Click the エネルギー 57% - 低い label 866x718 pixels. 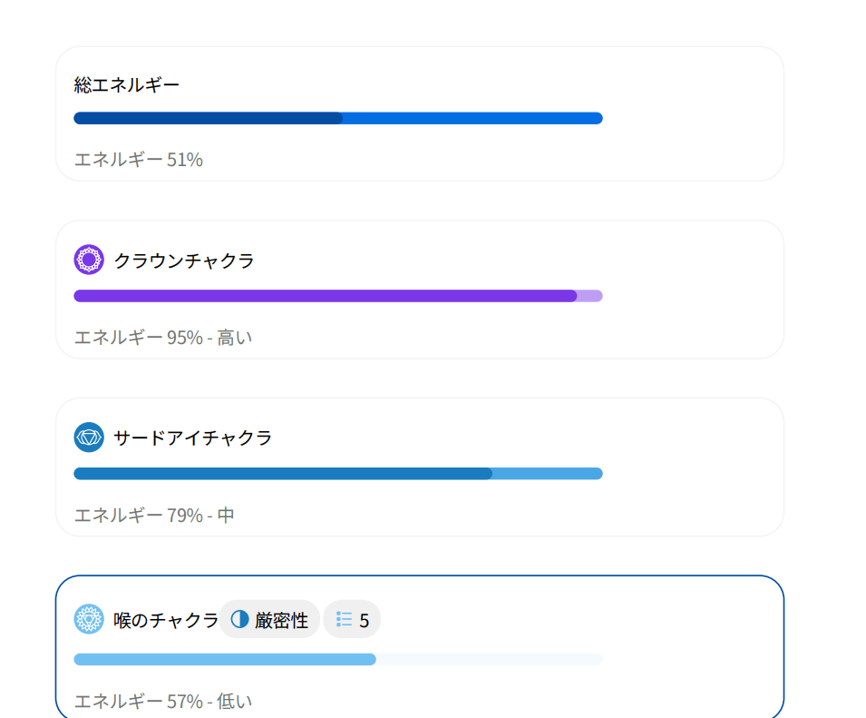(163, 702)
